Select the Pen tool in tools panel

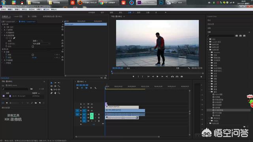point(52,93)
